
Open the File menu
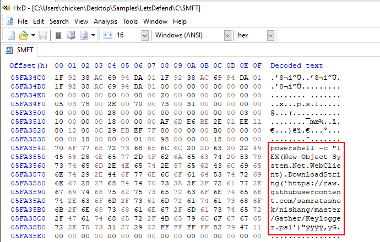point(23,21)
